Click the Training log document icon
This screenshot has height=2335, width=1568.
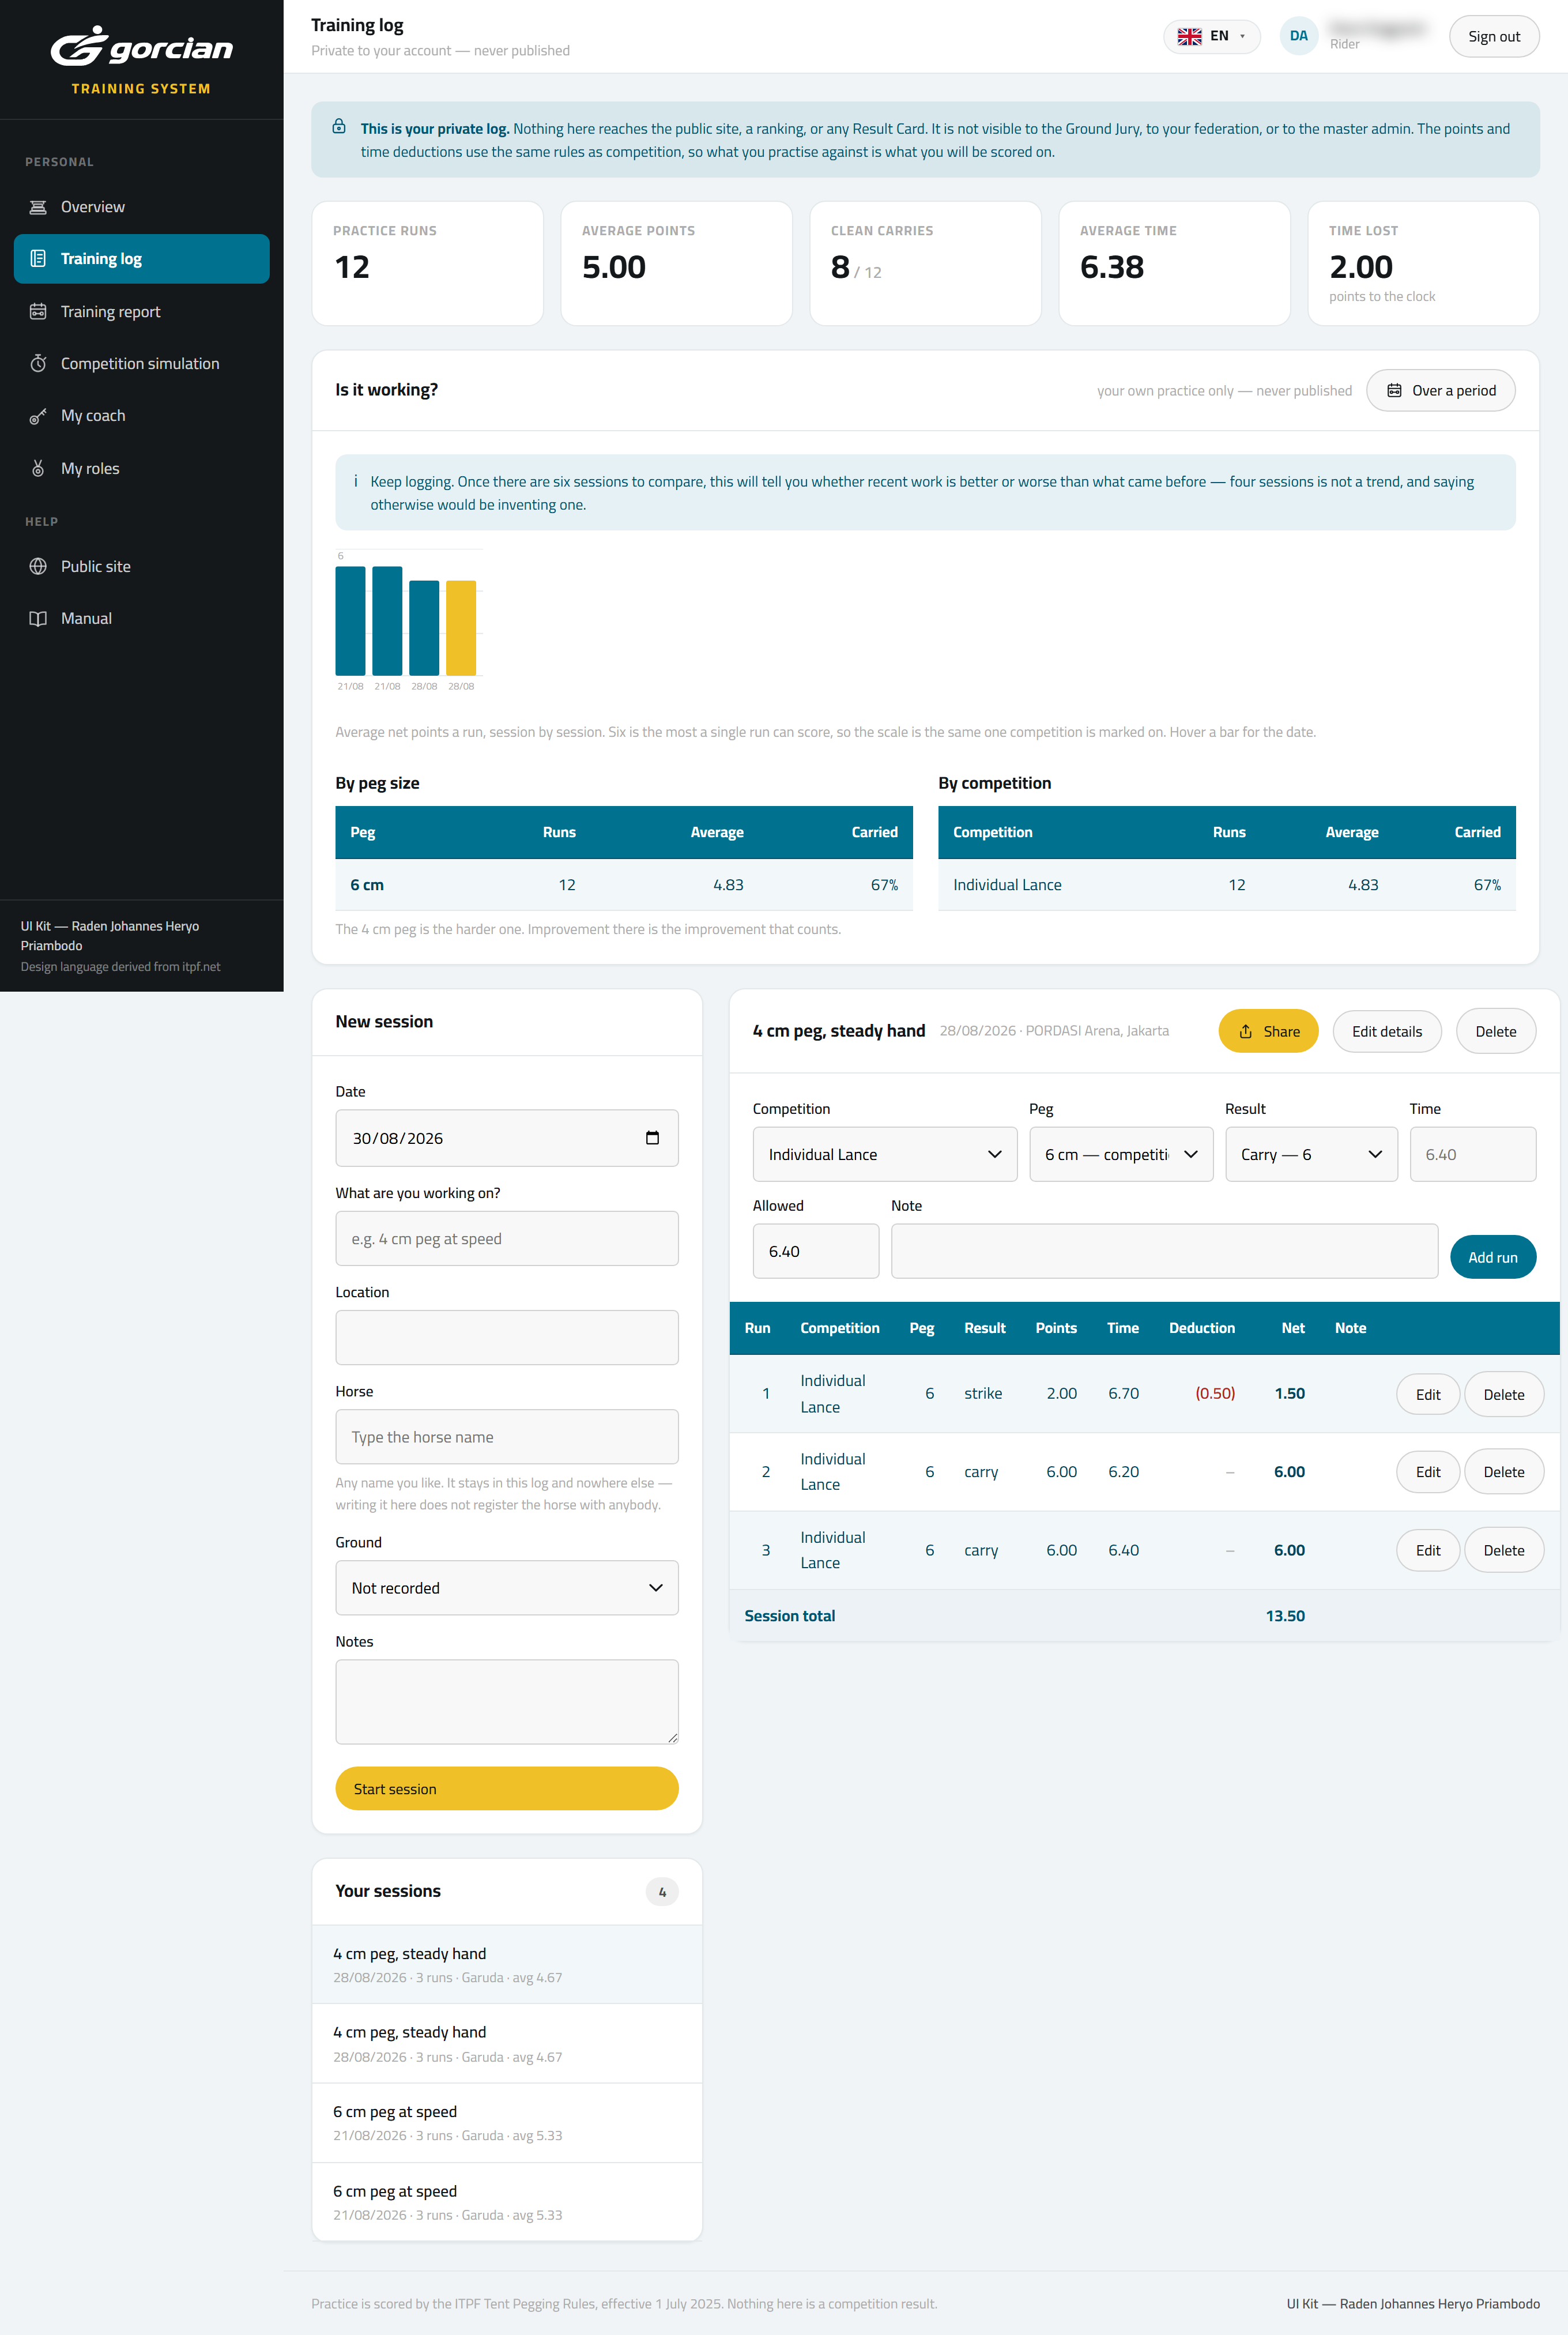click(x=38, y=259)
